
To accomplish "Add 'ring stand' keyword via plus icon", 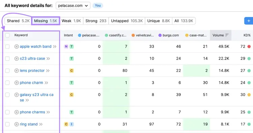I will tap(17, 124).
